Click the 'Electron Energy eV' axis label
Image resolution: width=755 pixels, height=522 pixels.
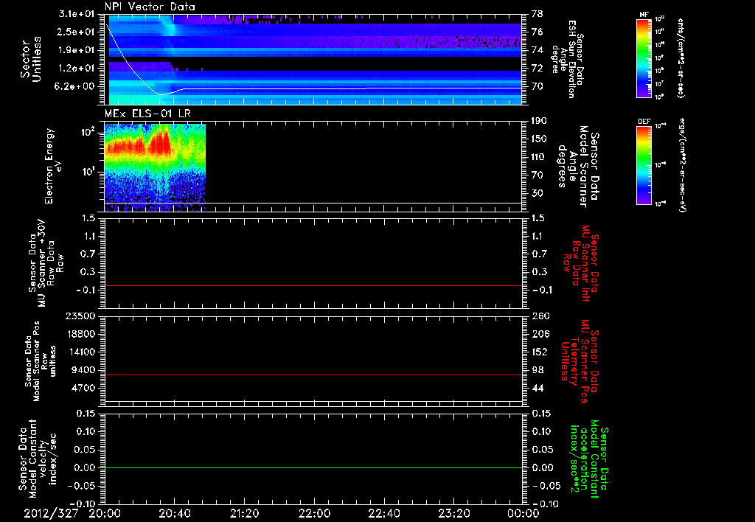tap(53, 166)
